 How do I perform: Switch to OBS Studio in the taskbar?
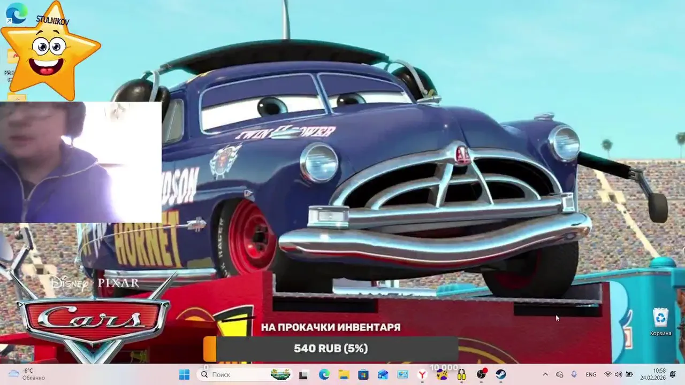tap(481, 375)
